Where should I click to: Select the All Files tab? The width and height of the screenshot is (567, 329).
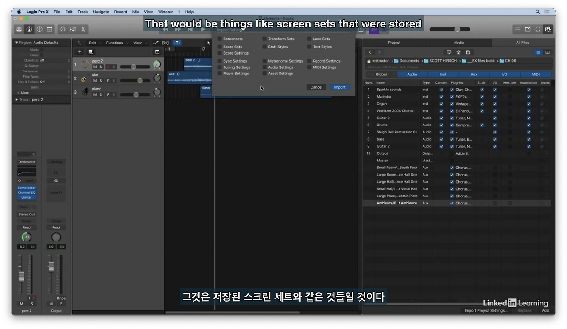(x=522, y=43)
